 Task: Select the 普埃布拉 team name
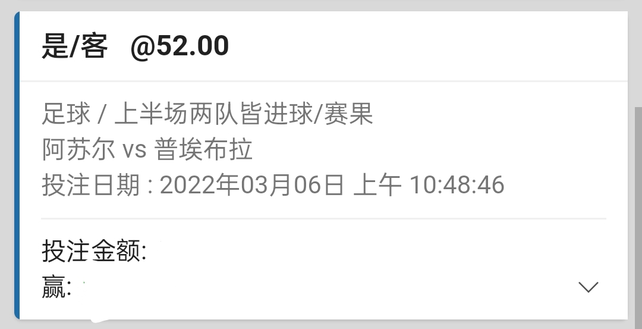[x=203, y=149]
